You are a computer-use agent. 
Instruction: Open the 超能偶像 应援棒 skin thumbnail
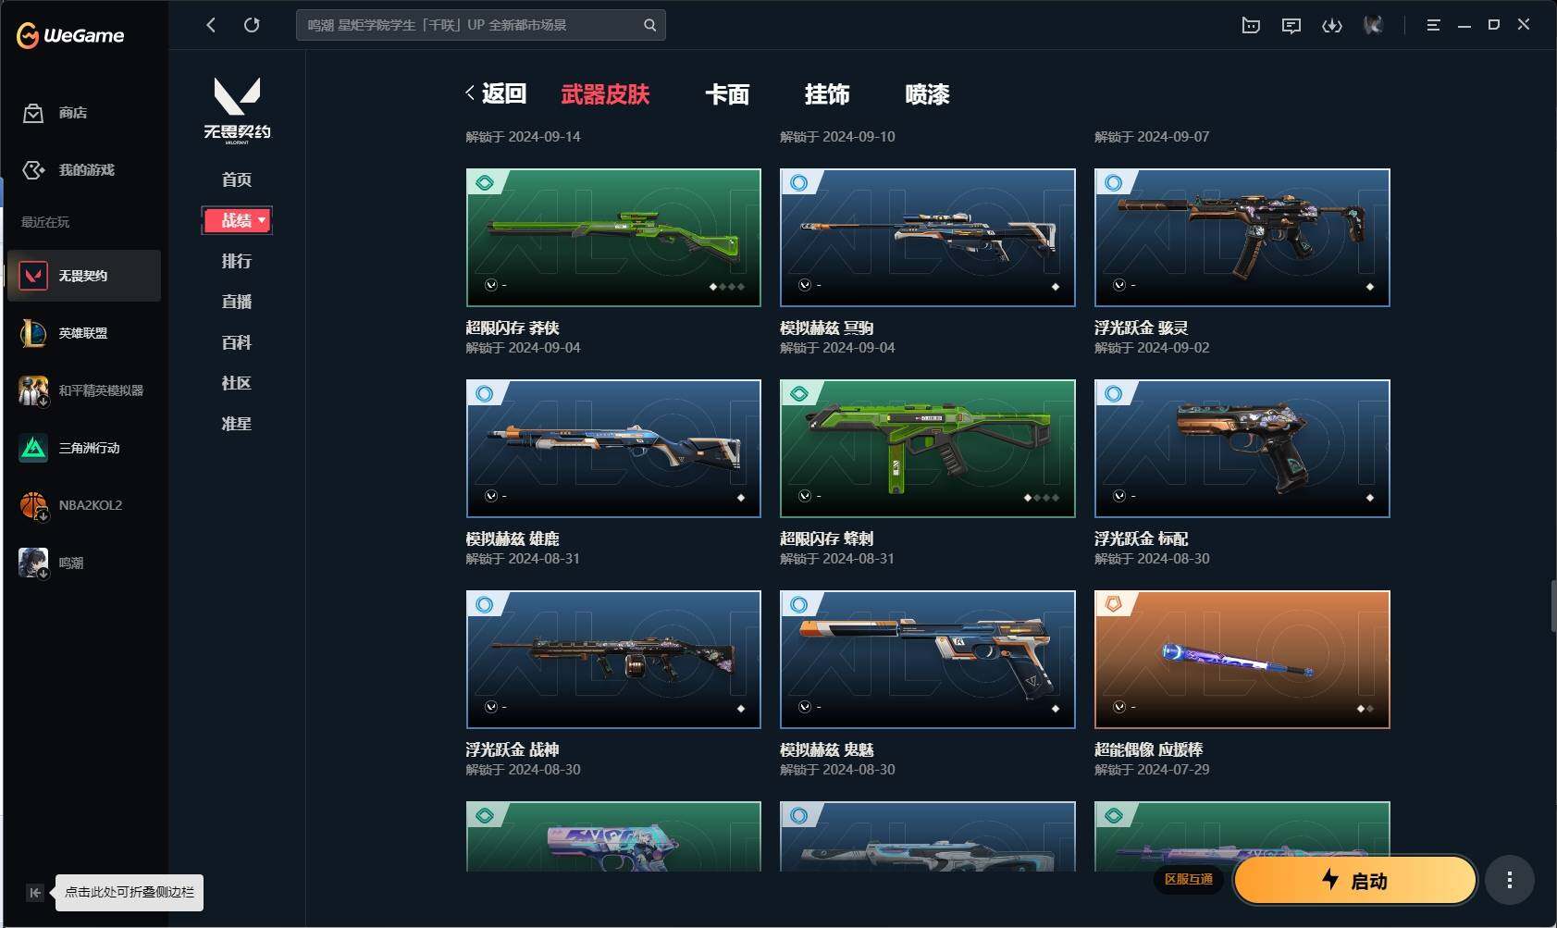(x=1242, y=659)
